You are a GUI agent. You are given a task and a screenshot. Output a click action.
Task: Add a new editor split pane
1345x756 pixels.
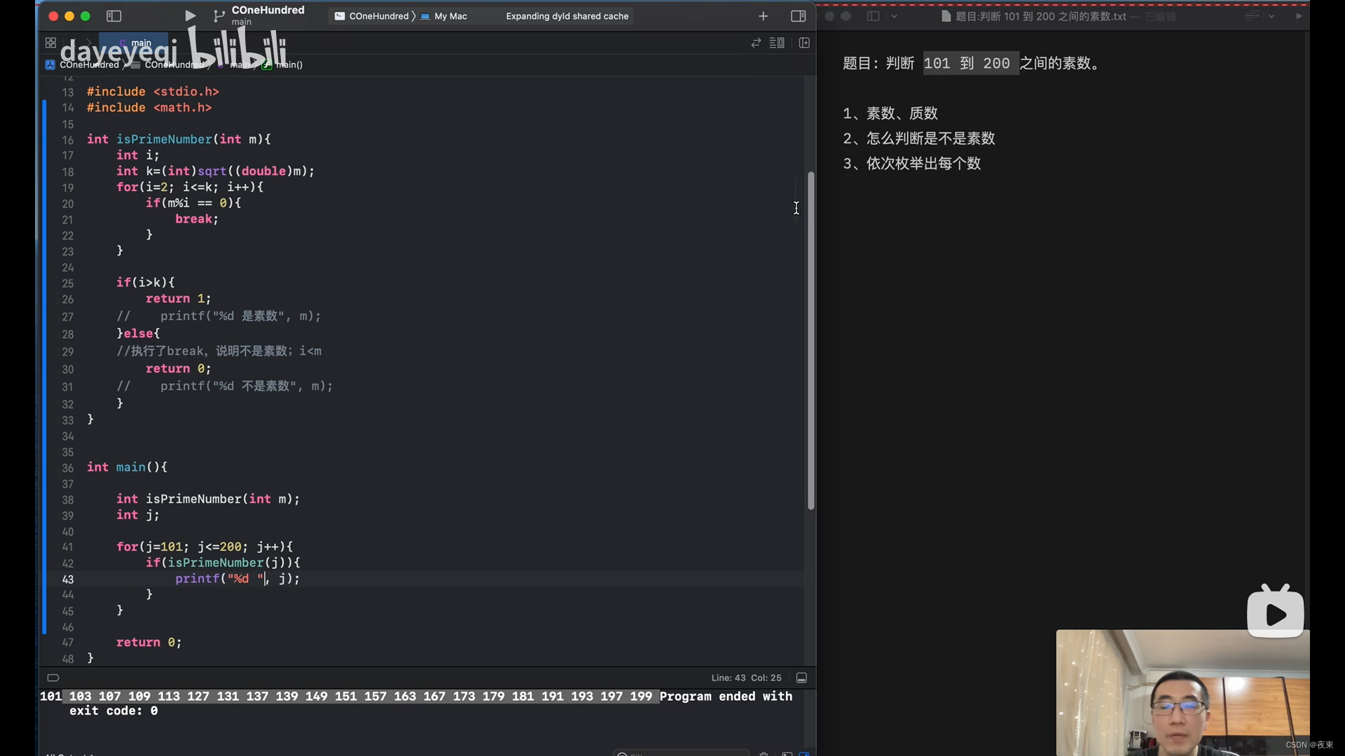[x=804, y=42]
